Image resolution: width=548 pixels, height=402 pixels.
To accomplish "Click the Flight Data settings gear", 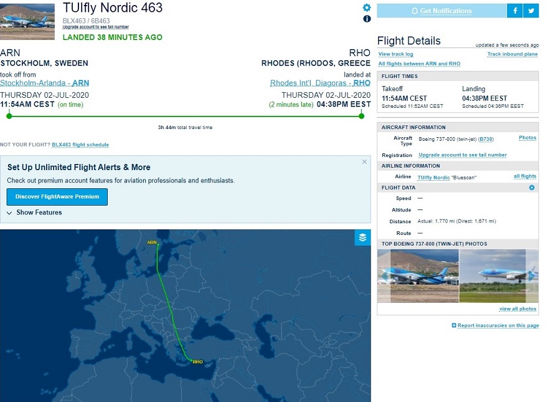I will [532, 188].
